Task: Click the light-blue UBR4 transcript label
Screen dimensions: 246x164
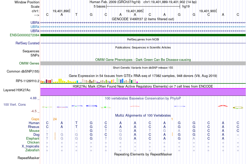Action: tap(35, 27)
